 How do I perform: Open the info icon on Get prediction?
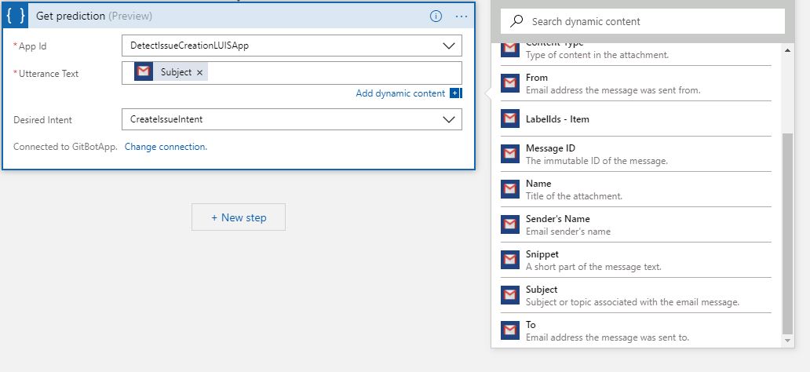pyautogui.click(x=436, y=16)
